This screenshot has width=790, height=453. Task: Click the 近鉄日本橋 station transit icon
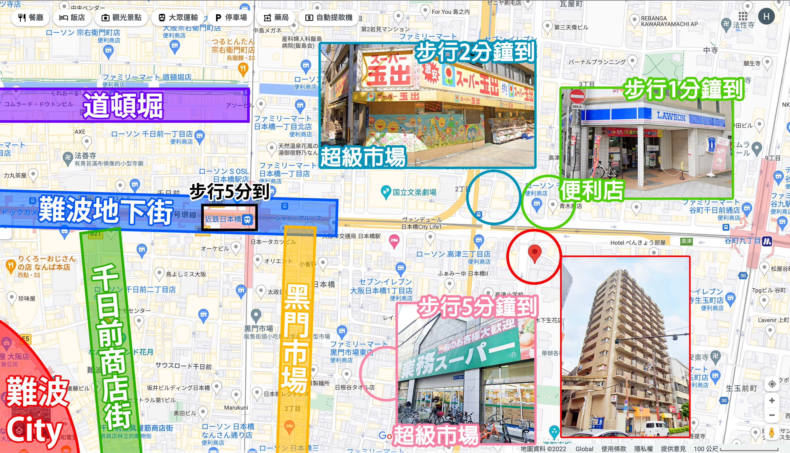[247, 220]
